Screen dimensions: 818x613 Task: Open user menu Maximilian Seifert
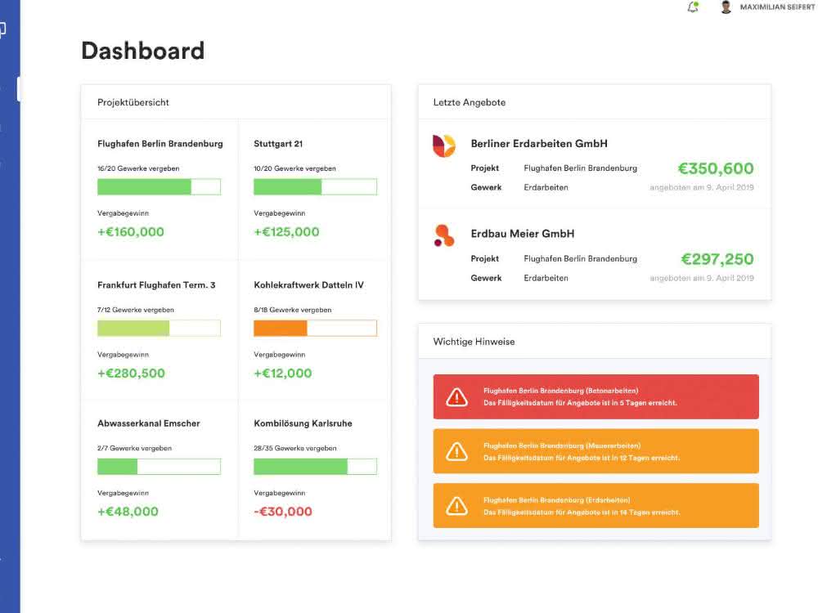(x=777, y=7)
